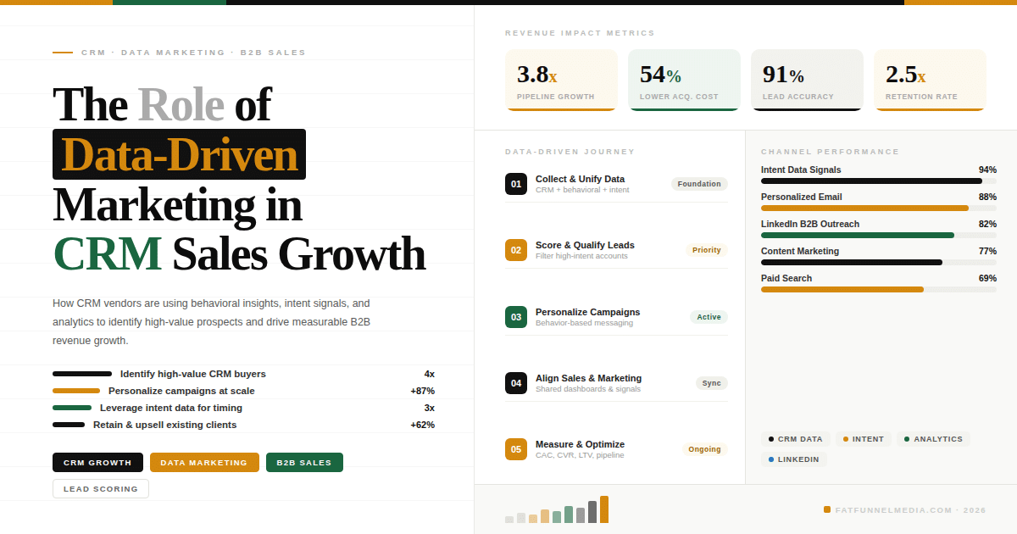The width and height of the screenshot is (1017, 534).
Task: Click the orange 05 step badge
Action: tap(516, 449)
